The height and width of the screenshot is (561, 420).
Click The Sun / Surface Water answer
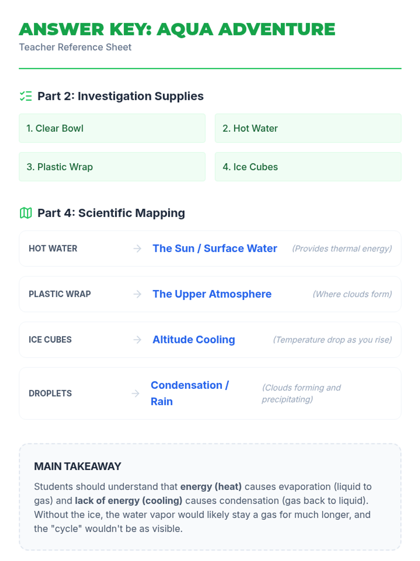tap(215, 249)
